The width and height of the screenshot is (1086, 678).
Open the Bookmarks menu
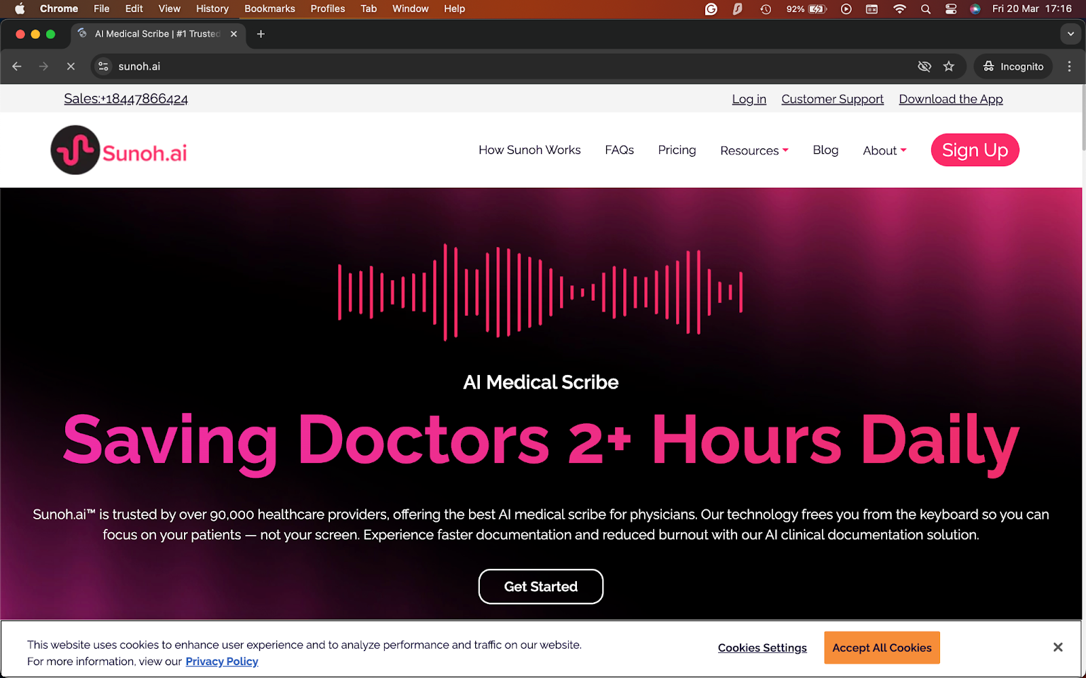[269, 9]
